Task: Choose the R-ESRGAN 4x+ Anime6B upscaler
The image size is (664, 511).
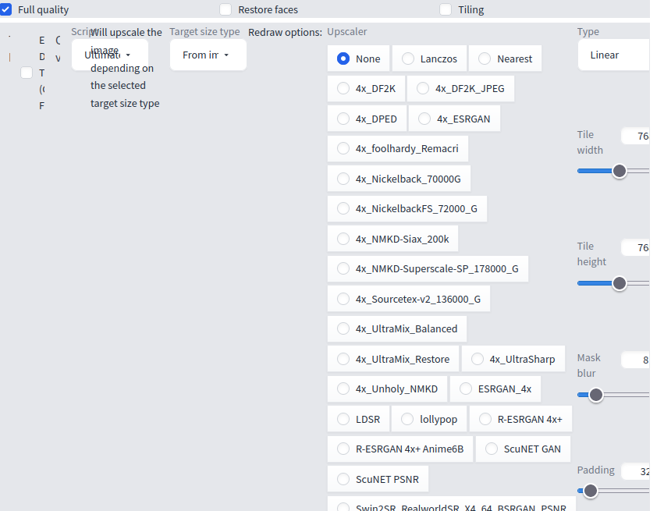Action: (399, 449)
